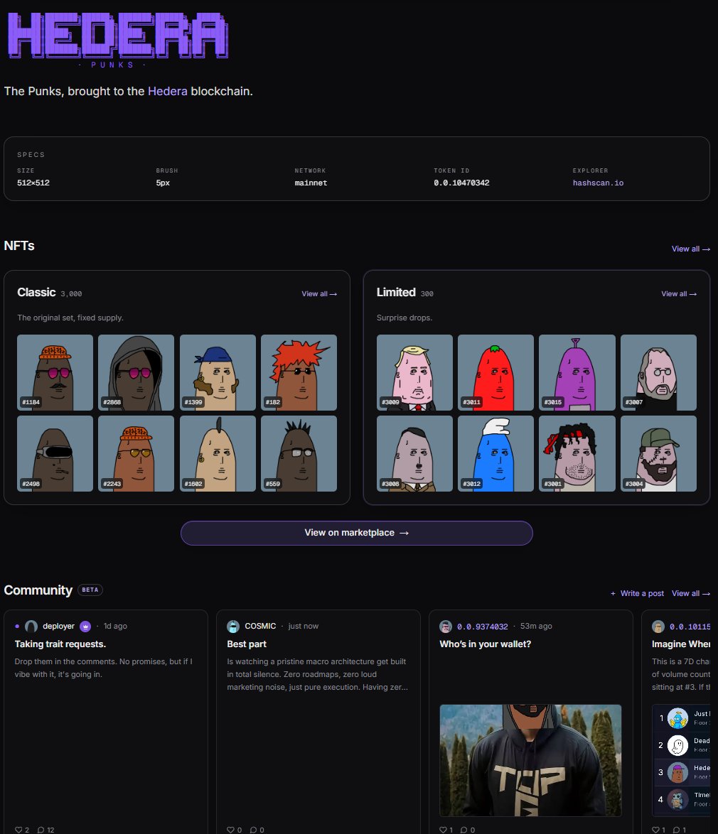The width and height of the screenshot is (718, 834).
Task: Open Classic punk #2243 thumbnail
Action: coord(136,454)
